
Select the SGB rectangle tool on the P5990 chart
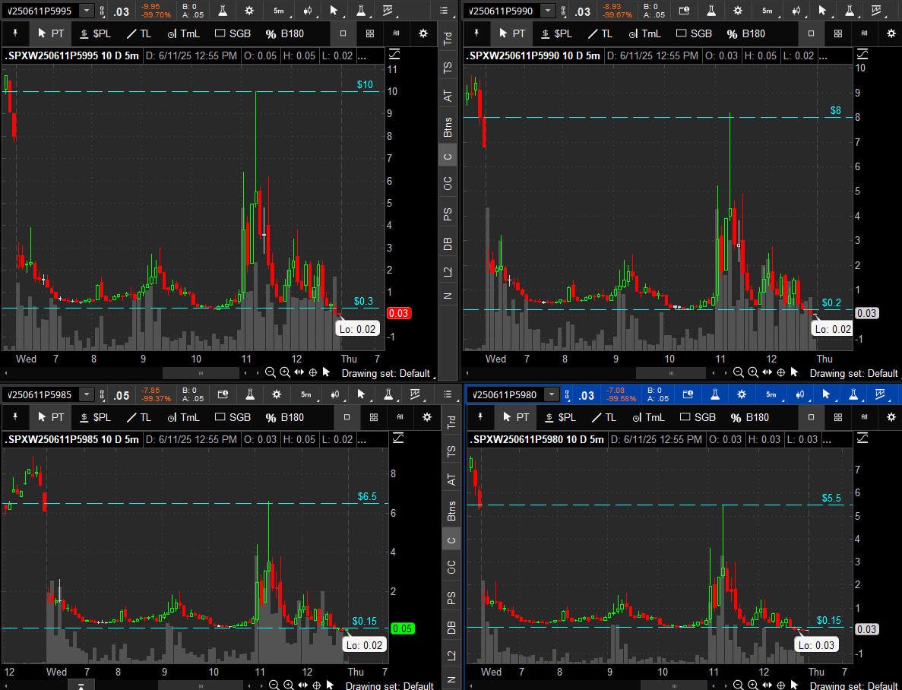coord(694,33)
